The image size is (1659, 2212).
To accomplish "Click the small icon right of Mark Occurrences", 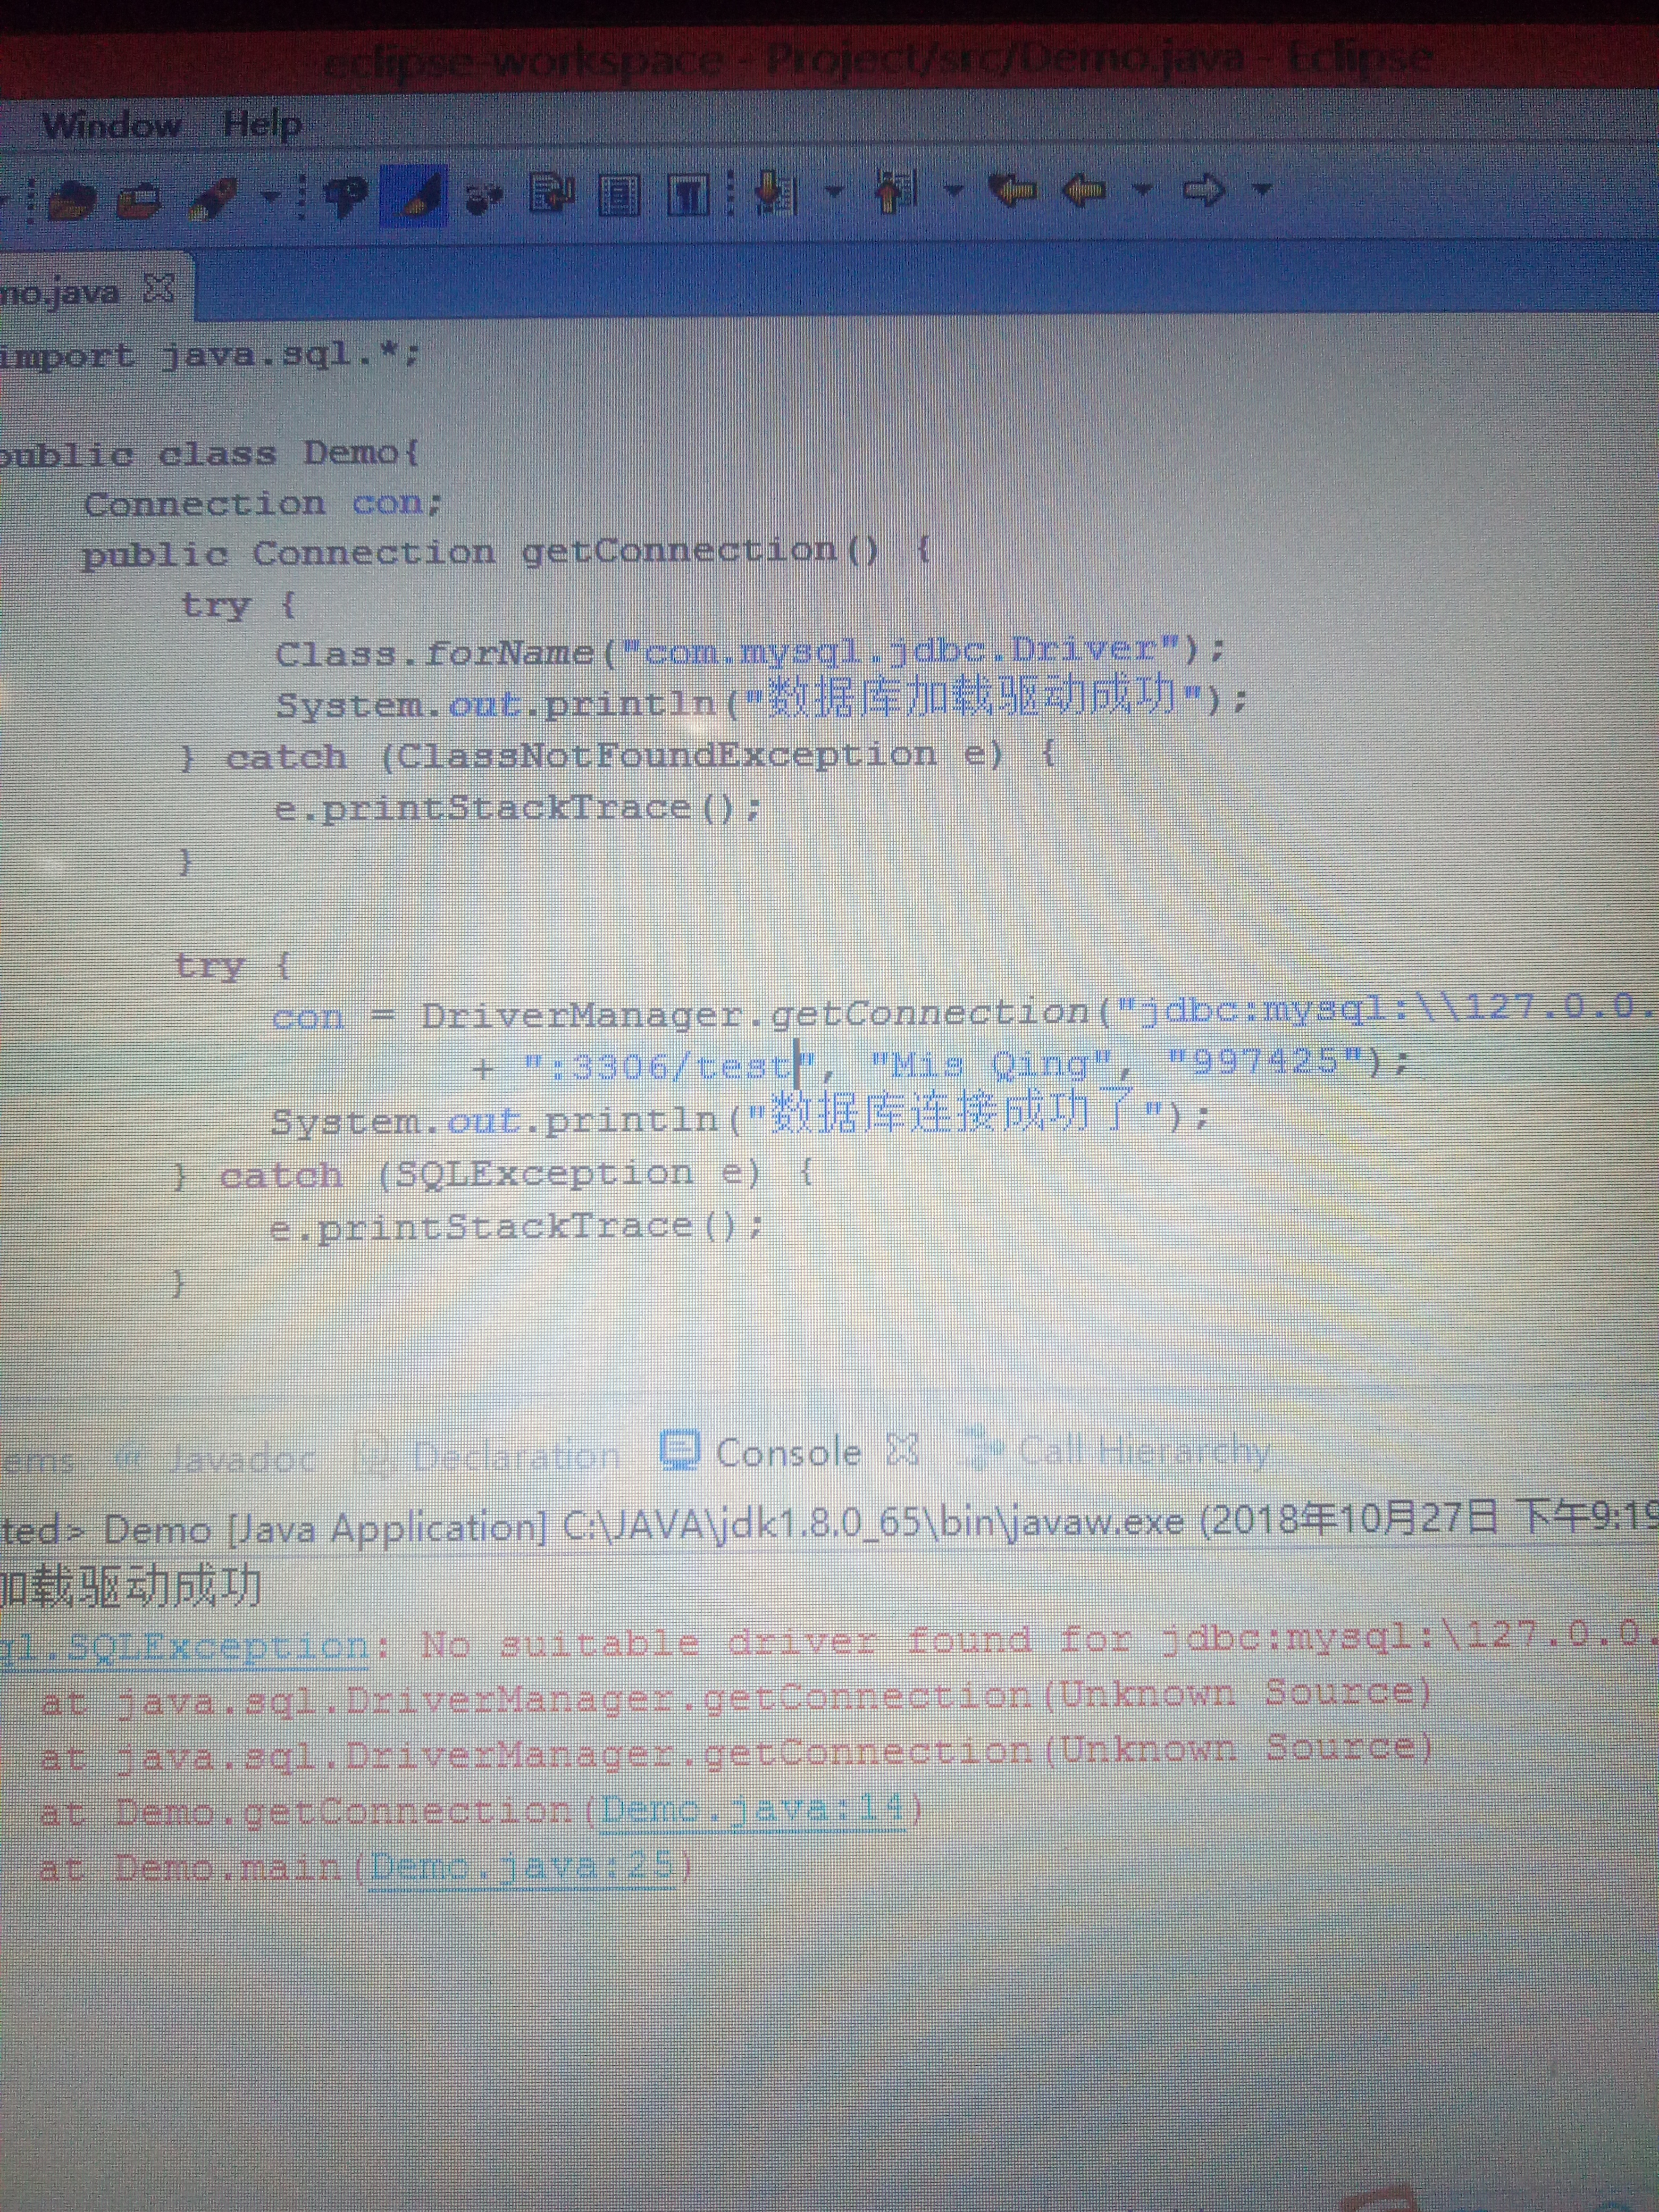I will pyautogui.click(x=485, y=196).
